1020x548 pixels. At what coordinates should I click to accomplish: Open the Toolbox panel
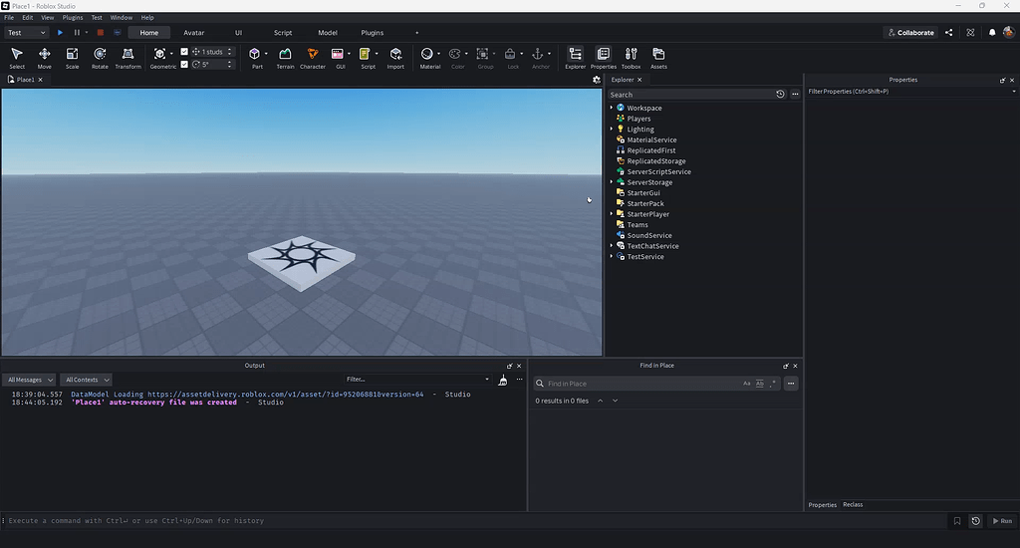(x=631, y=57)
